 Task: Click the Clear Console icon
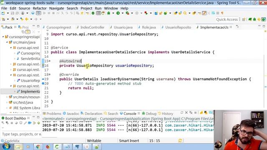201,112
